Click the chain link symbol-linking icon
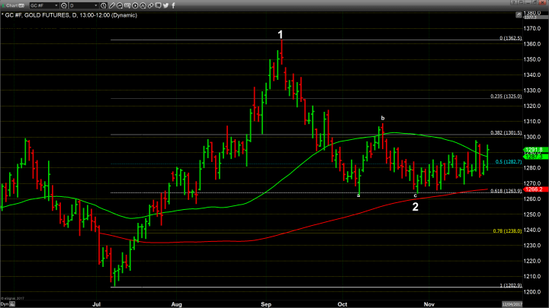 coord(150,5)
